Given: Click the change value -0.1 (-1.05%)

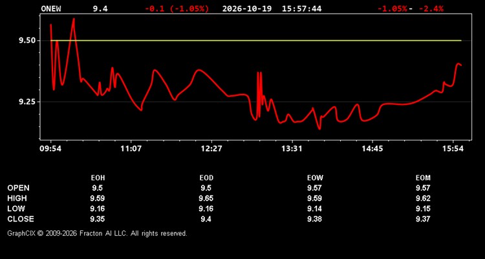Looking at the screenshot, I should [177, 8].
